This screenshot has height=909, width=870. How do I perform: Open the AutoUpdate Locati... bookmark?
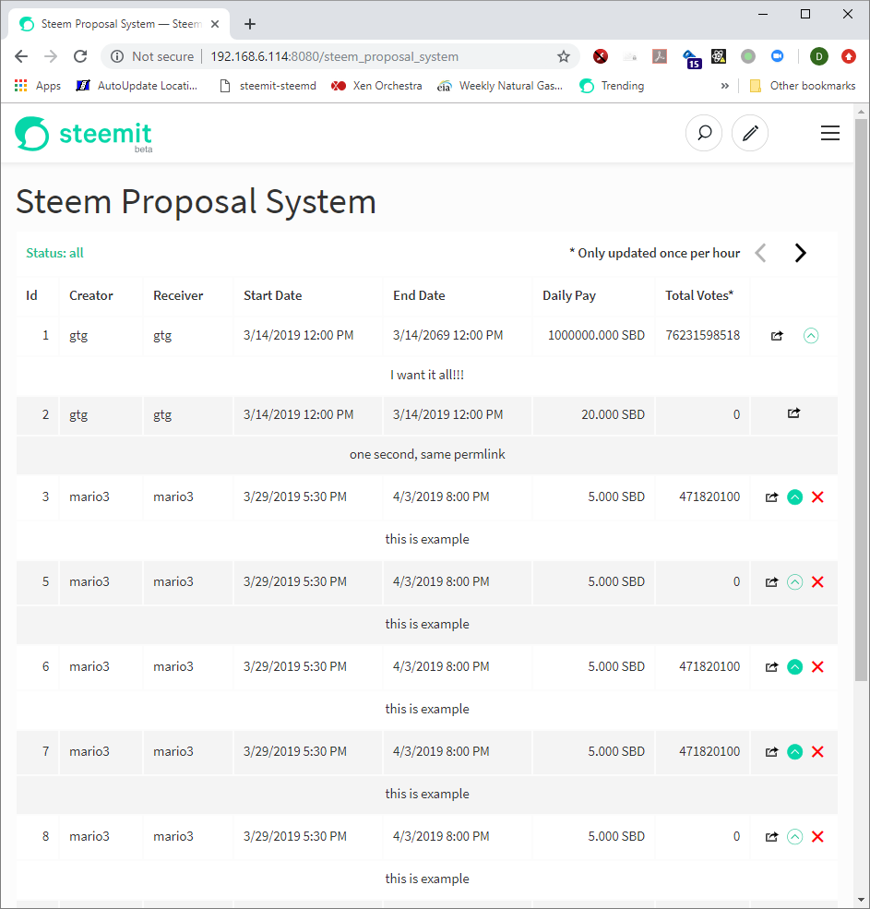tap(137, 86)
